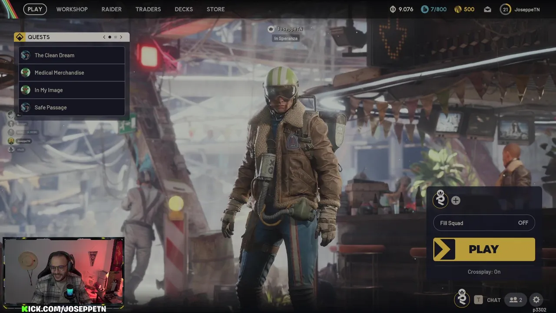This screenshot has height=313, width=556.
Task: Go to next quests page arrow
Action: 121,37
